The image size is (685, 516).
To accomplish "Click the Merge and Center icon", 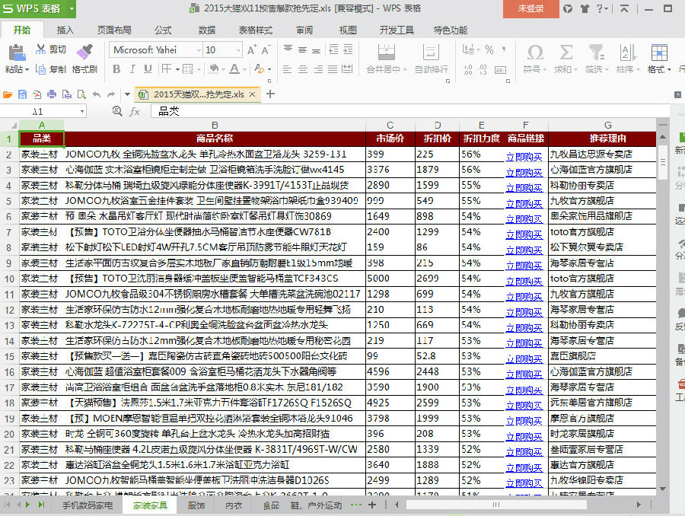I will click(x=387, y=53).
